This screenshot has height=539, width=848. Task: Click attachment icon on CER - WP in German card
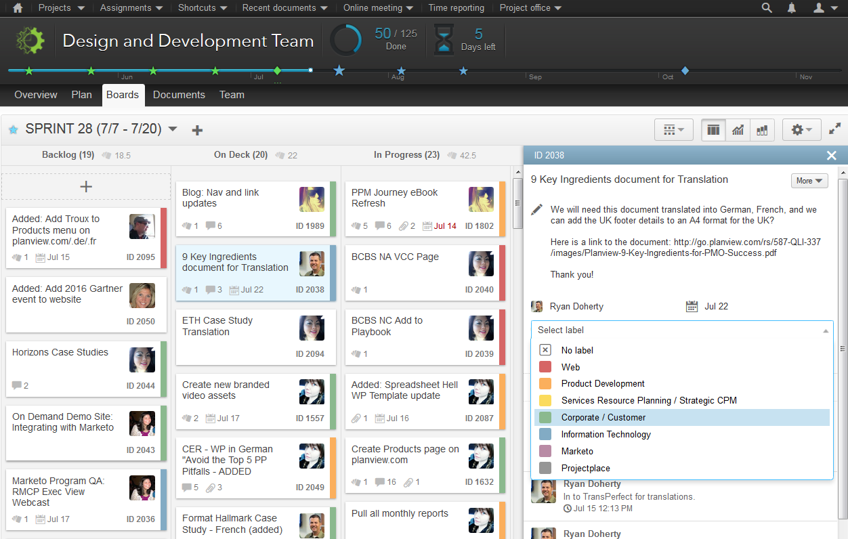pyautogui.click(x=210, y=488)
